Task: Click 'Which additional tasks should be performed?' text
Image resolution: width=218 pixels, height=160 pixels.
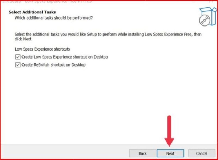Action: (x=53, y=18)
